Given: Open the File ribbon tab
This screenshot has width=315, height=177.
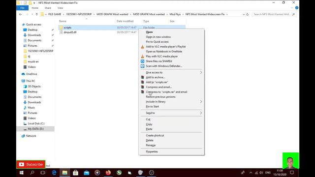Looking at the screenshot, I should pos(22,8).
